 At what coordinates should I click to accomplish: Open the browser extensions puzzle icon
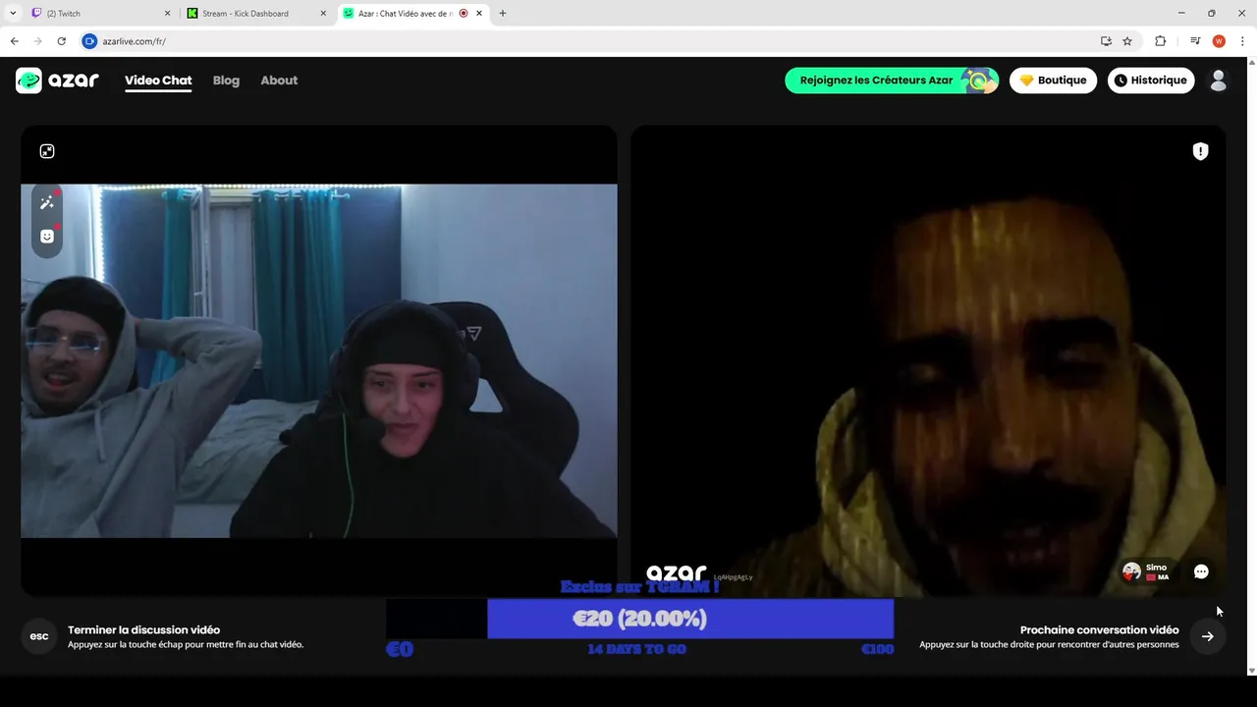point(1160,41)
